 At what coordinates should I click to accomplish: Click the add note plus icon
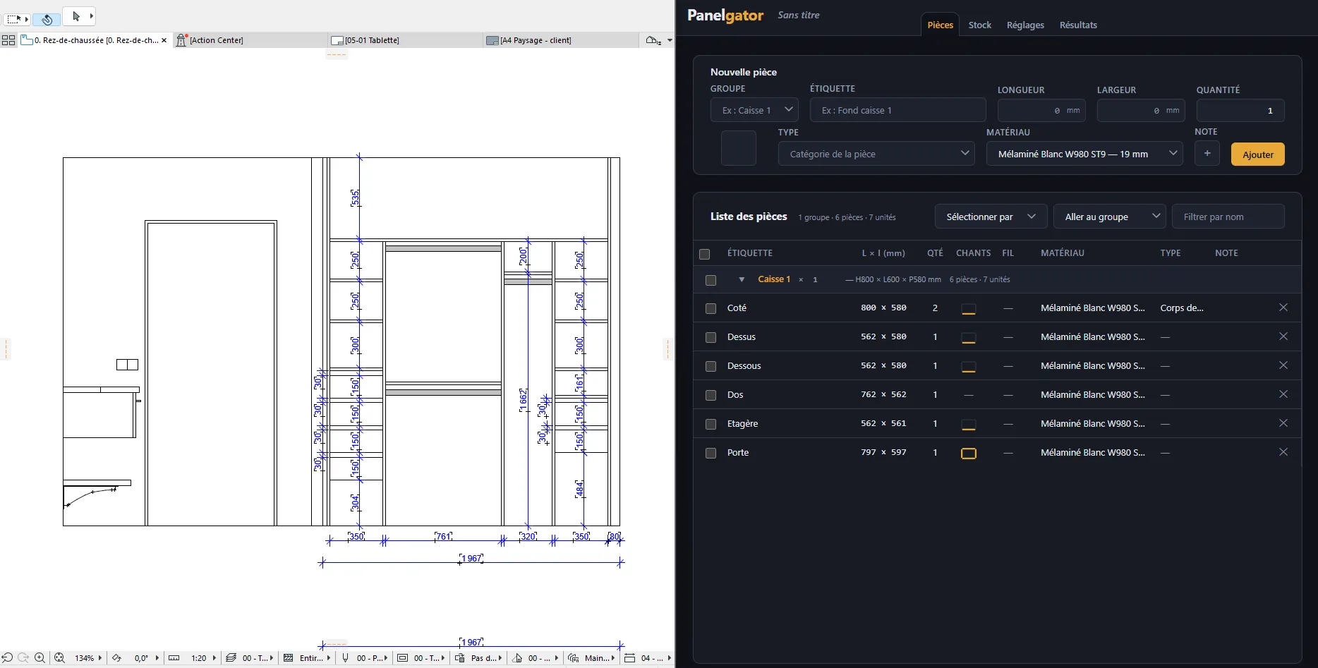1207,153
